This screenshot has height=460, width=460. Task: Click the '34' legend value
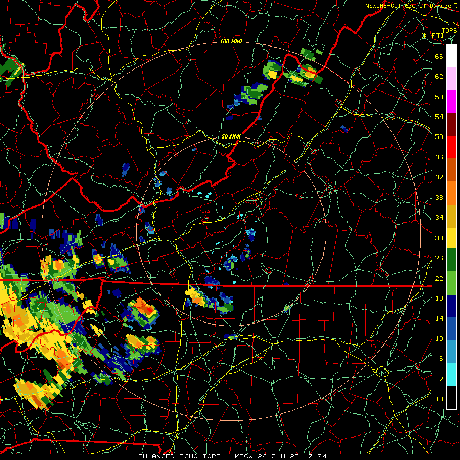coord(439,217)
